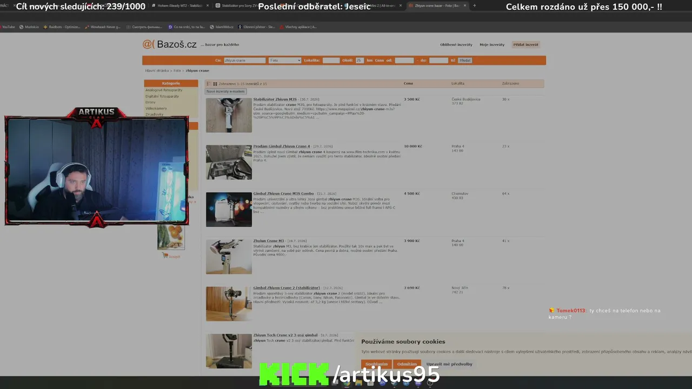Click the Přidat inzerát button
This screenshot has width=692, height=389.
point(526,45)
